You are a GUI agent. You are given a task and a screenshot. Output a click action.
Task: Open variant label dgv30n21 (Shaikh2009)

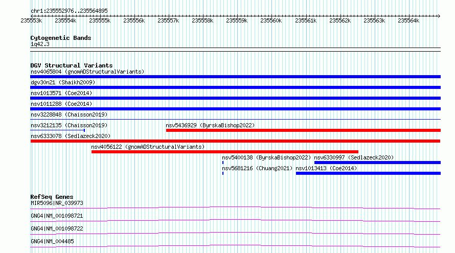(x=63, y=82)
